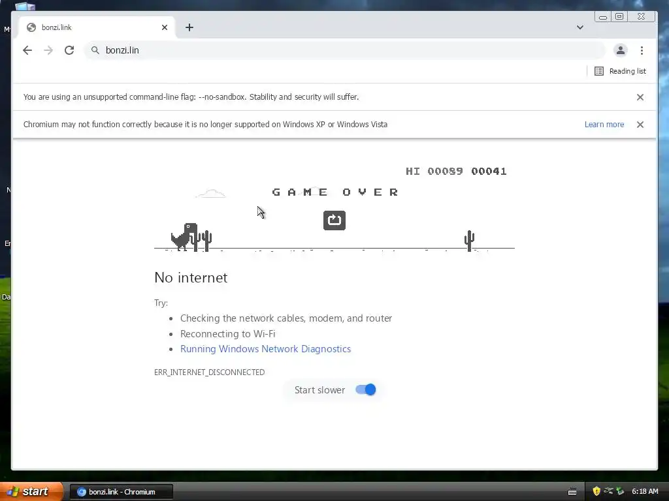Click the forward navigation arrow
Image resolution: width=669 pixels, height=501 pixels.
[x=48, y=50]
